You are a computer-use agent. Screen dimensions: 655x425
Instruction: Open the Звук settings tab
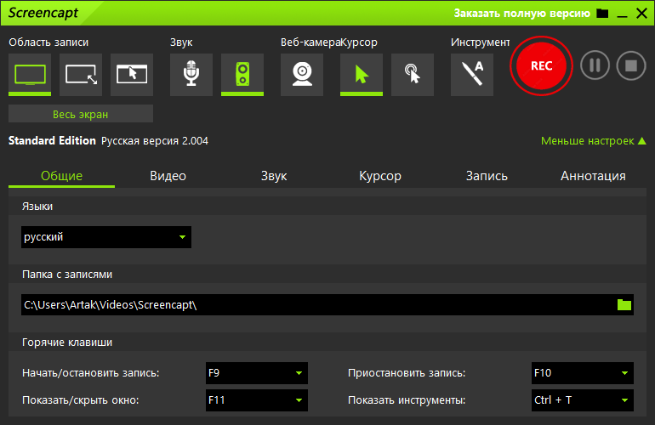point(274,176)
